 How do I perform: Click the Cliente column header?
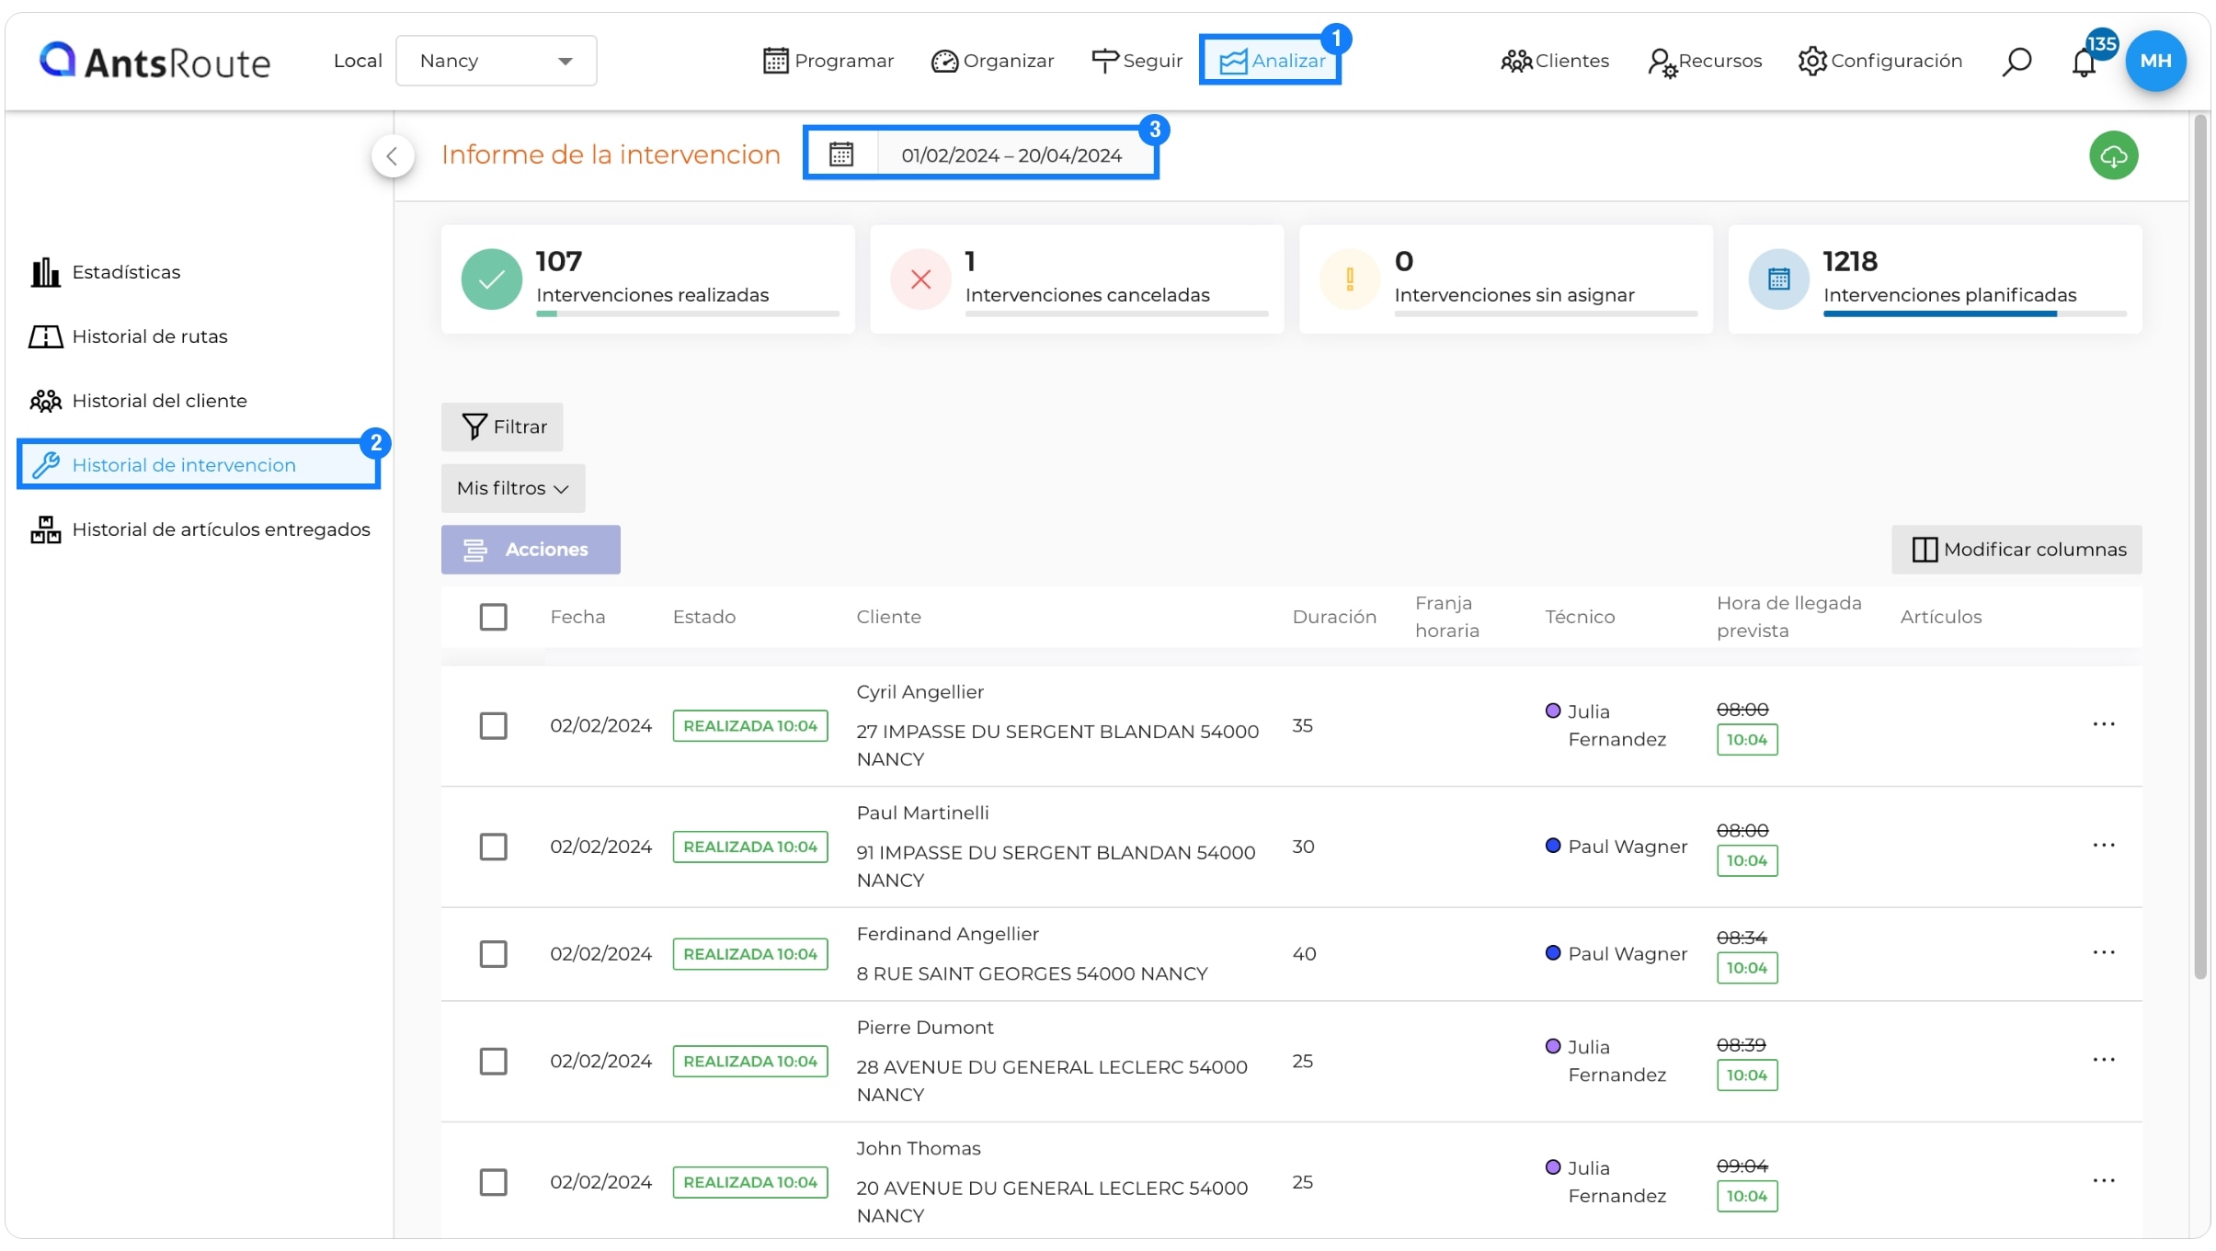tap(888, 617)
